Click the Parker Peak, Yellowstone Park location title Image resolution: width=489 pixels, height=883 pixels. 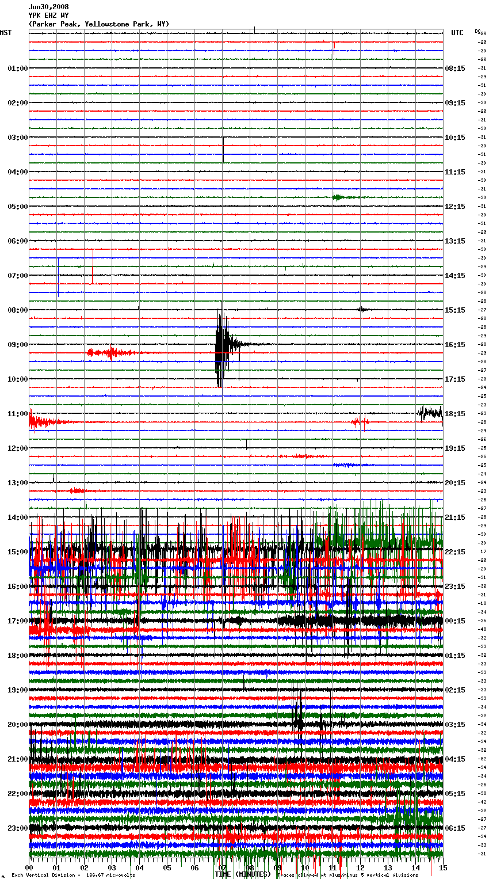(99, 24)
